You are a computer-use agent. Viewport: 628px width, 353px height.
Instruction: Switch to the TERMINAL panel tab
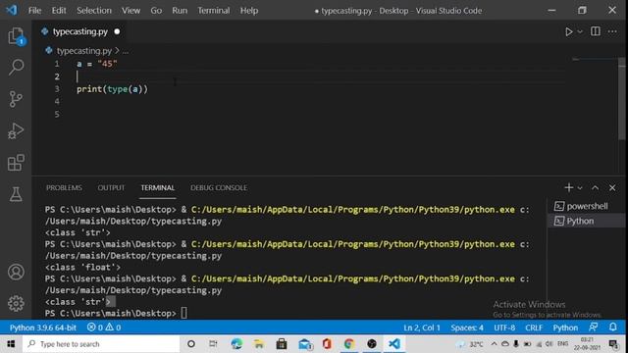157,187
